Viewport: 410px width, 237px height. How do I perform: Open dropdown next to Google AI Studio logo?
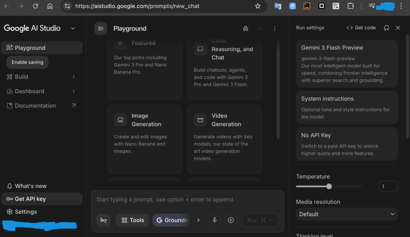click(73, 28)
